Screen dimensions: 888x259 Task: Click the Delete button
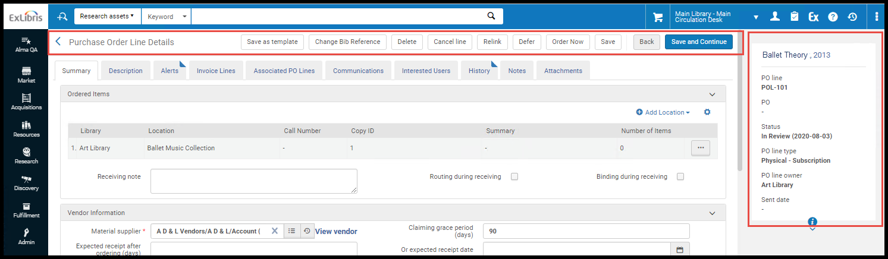[x=407, y=42]
